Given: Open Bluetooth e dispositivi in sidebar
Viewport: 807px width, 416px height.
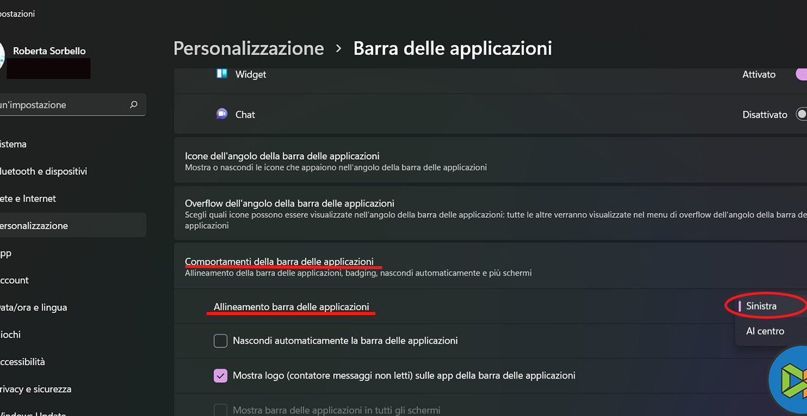Looking at the screenshot, I should point(44,171).
